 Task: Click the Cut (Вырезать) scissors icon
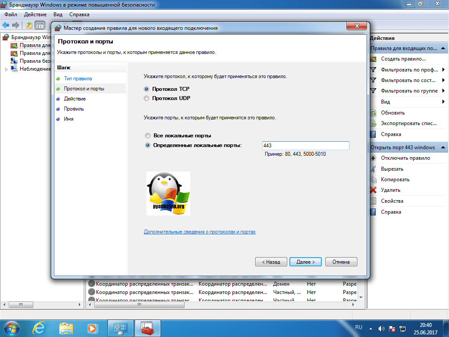click(x=374, y=169)
